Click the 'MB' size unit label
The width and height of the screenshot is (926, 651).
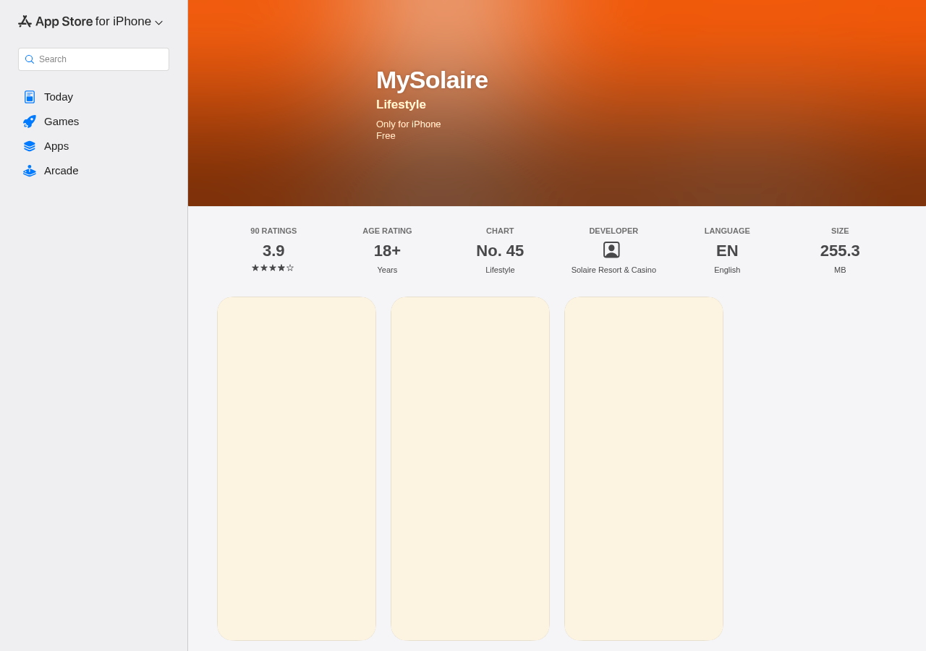pyautogui.click(x=840, y=270)
